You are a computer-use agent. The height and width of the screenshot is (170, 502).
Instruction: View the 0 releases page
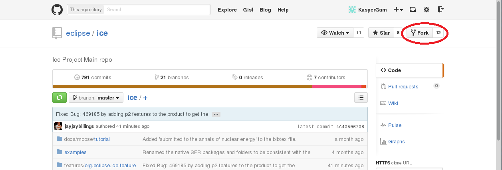(x=248, y=78)
